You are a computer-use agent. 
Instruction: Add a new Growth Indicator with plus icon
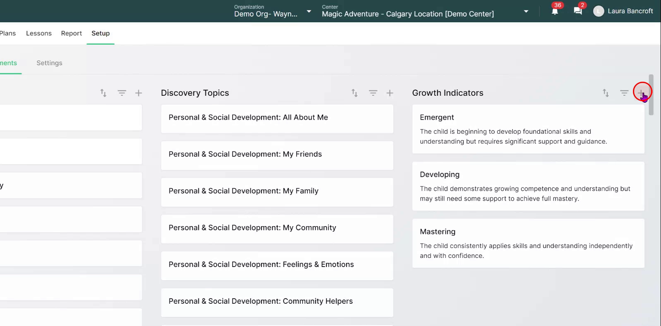click(x=641, y=93)
